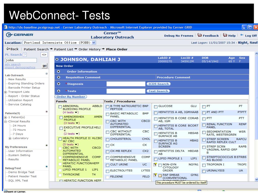The width and height of the screenshot is (258, 193).
Task: Click the Cerner logo
Action: point(20,35)
